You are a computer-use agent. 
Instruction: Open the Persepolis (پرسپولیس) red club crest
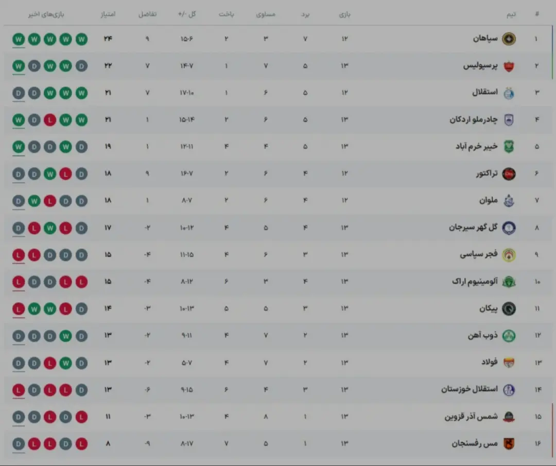(509, 66)
